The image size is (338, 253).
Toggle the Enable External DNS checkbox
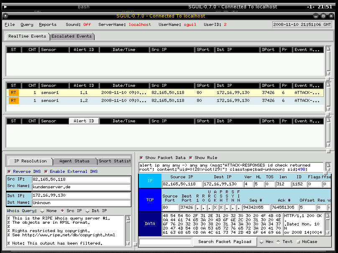(x=71, y=172)
